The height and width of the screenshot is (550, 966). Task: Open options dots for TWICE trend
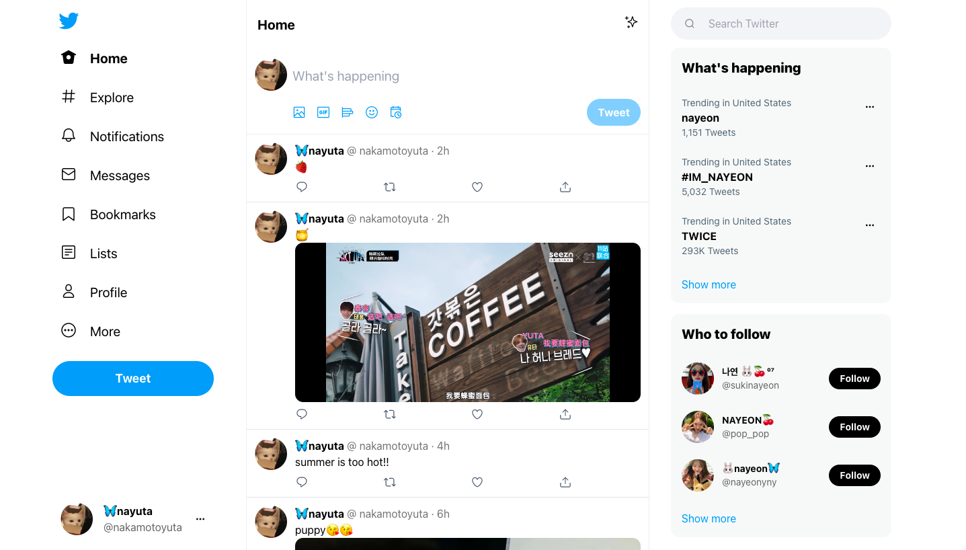870,225
